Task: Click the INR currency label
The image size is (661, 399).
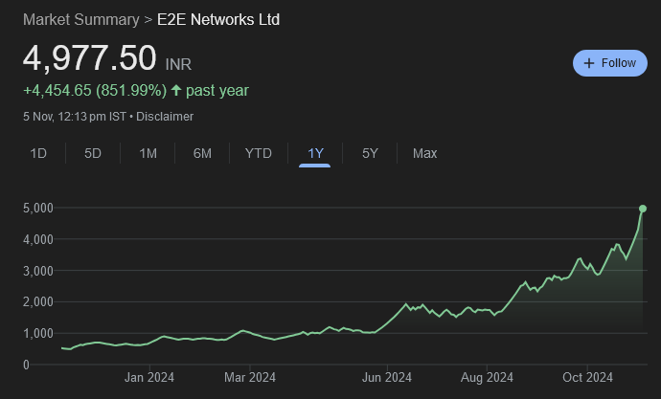Action: (x=178, y=64)
